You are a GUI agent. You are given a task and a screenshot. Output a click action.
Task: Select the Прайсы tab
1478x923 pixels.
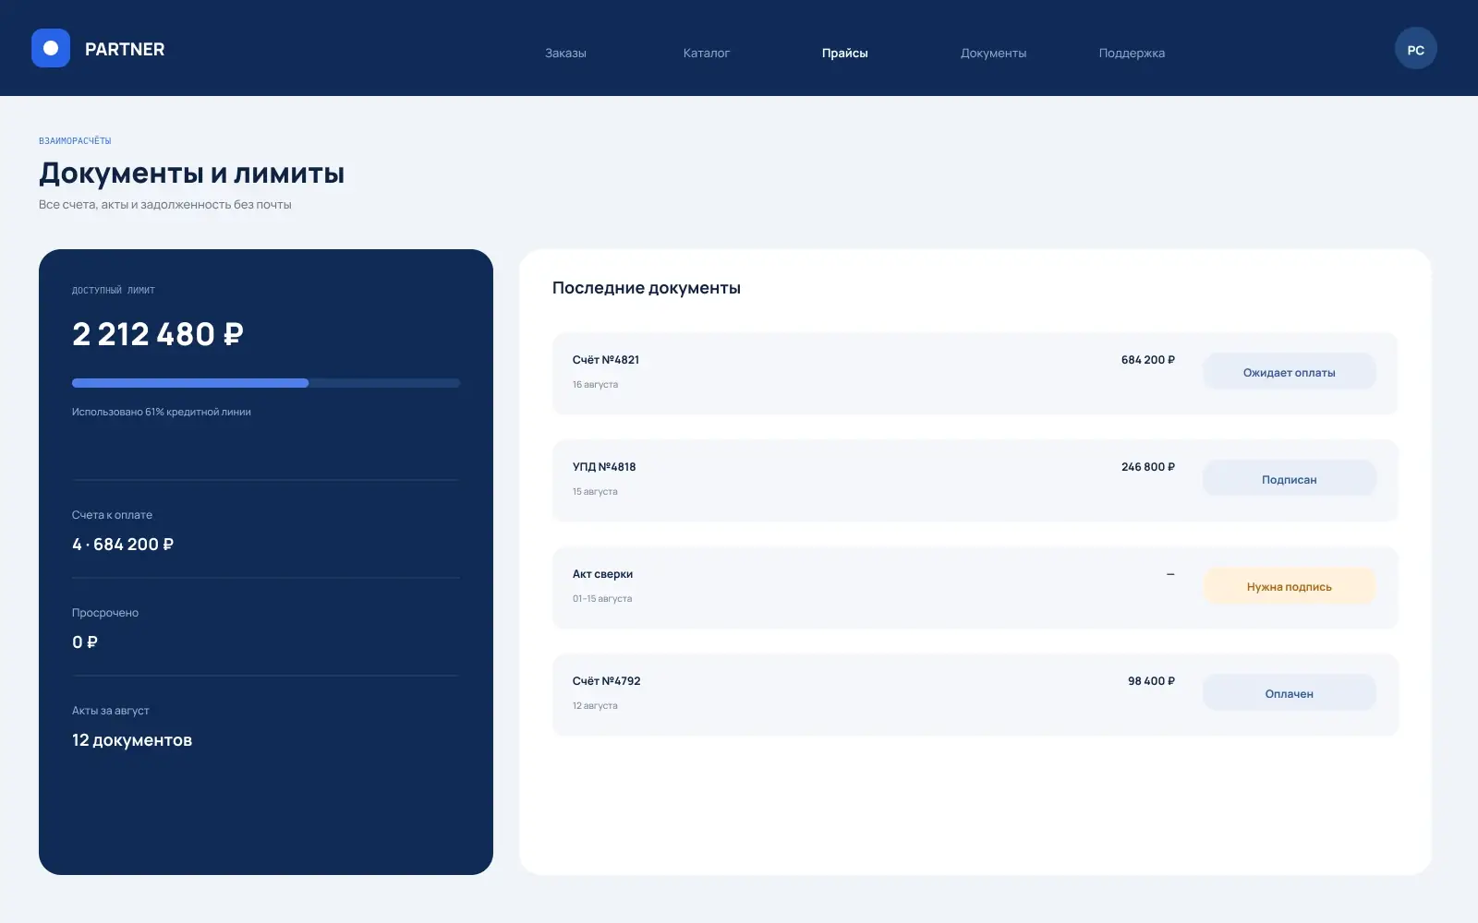point(845,54)
